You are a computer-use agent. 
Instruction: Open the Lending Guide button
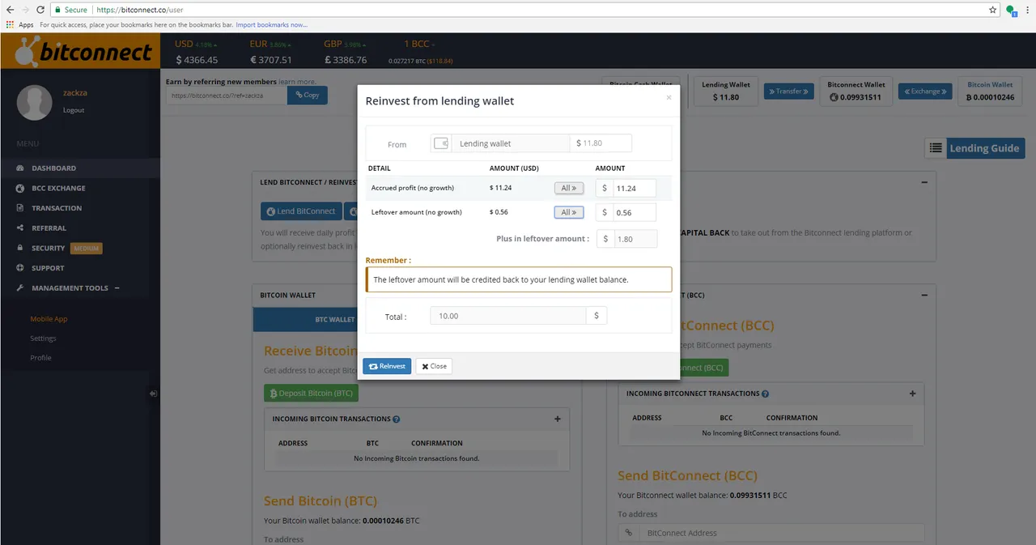[985, 148]
